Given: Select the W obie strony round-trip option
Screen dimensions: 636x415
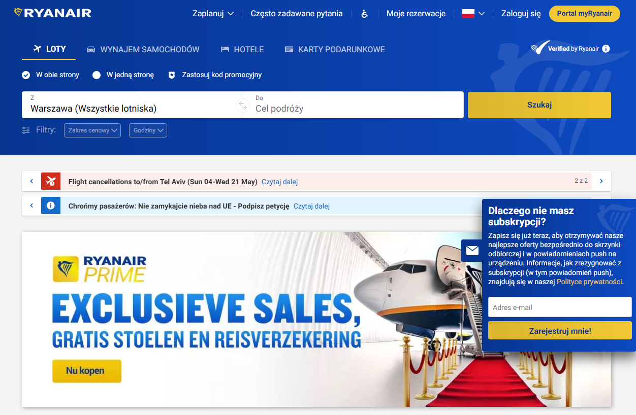Looking at the screenshot, I should point(51,75).
